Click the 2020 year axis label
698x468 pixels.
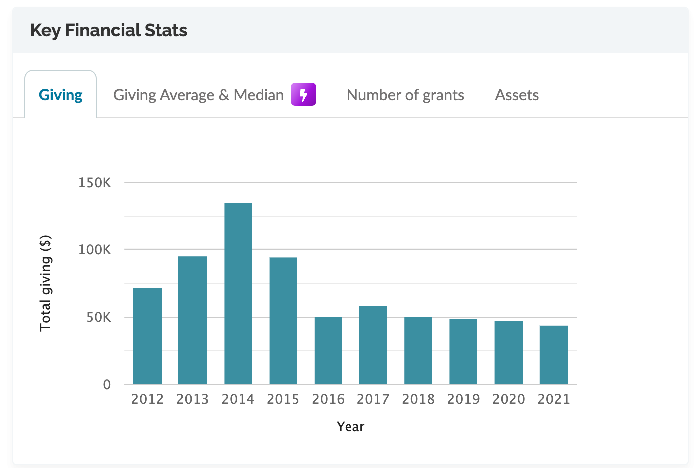[x=509, y=399]
